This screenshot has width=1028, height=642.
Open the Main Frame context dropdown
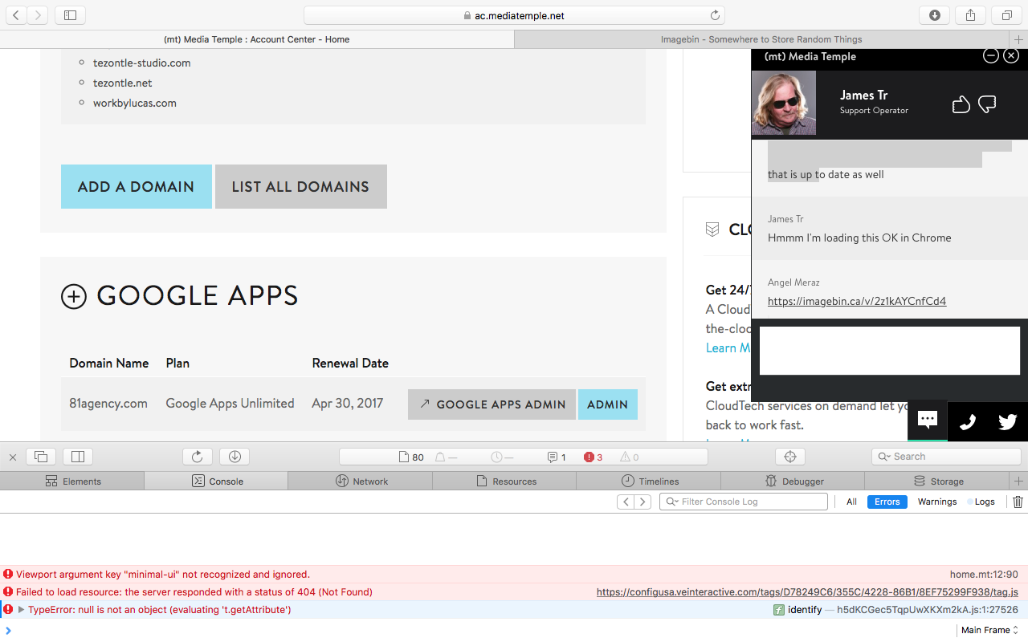[x=990, y=630]
